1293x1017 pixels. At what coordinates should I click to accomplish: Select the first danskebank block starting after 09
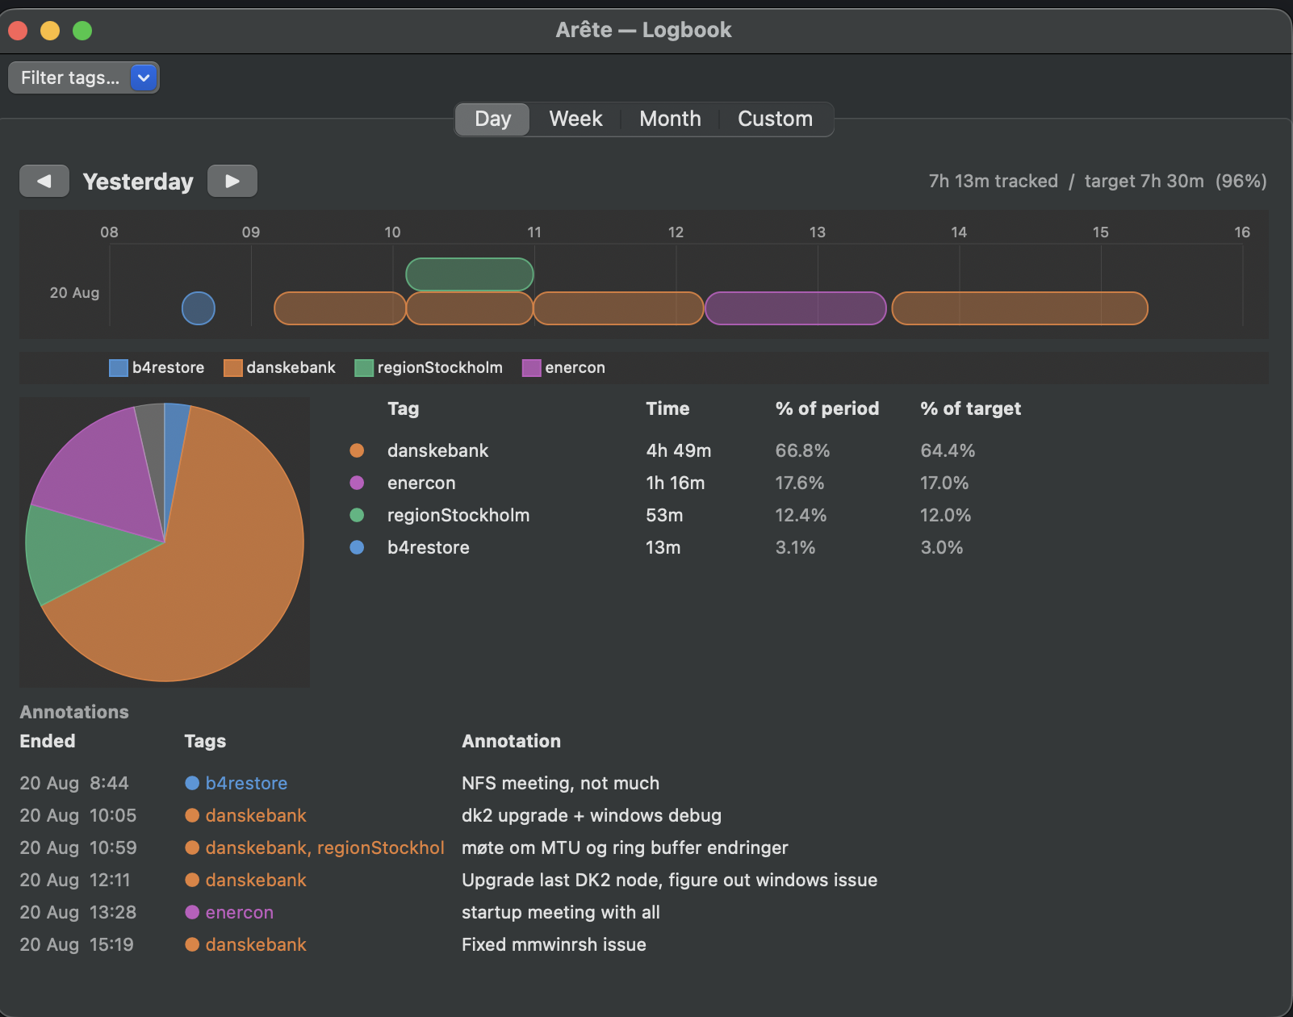tap(340, 308)
